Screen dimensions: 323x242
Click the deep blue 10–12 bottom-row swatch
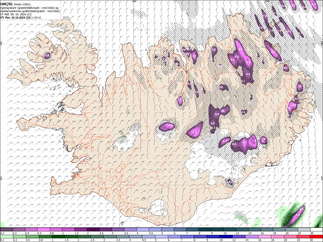click(x=226, y=236)
